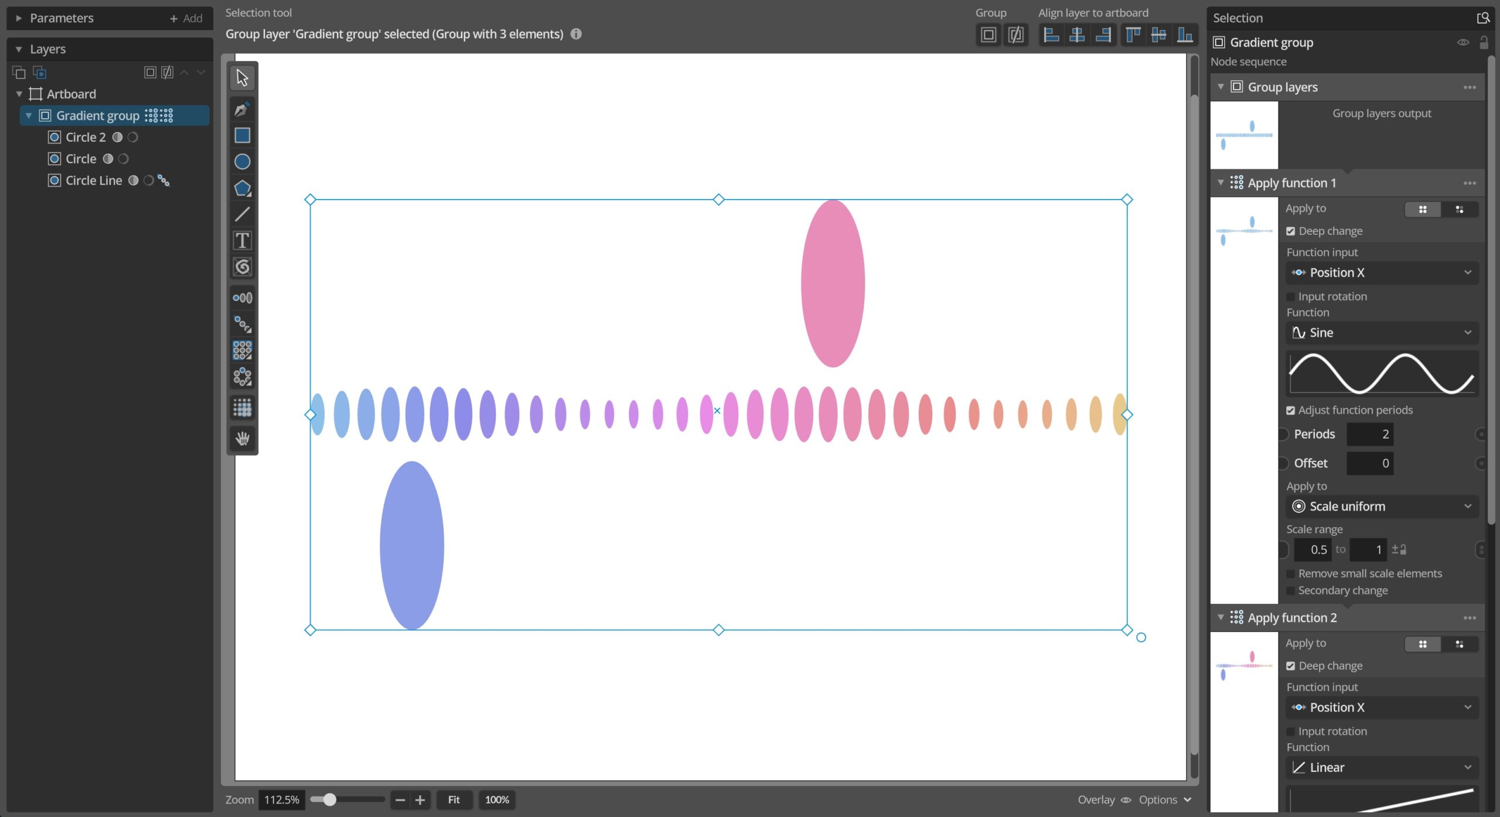Select the Pen tool in toolbar
This screenshot has height=817, width=1500.
coord(242,109)
